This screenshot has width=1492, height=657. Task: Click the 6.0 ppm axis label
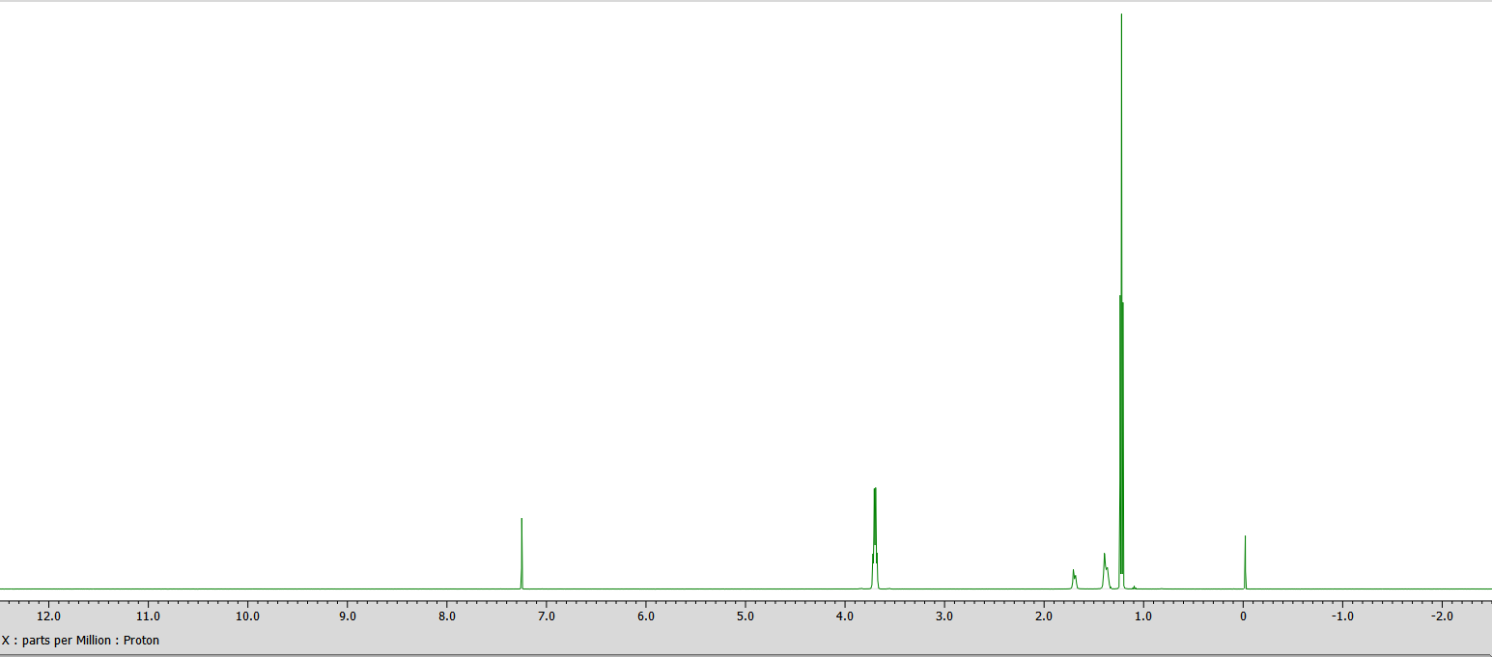click(646, 616)
